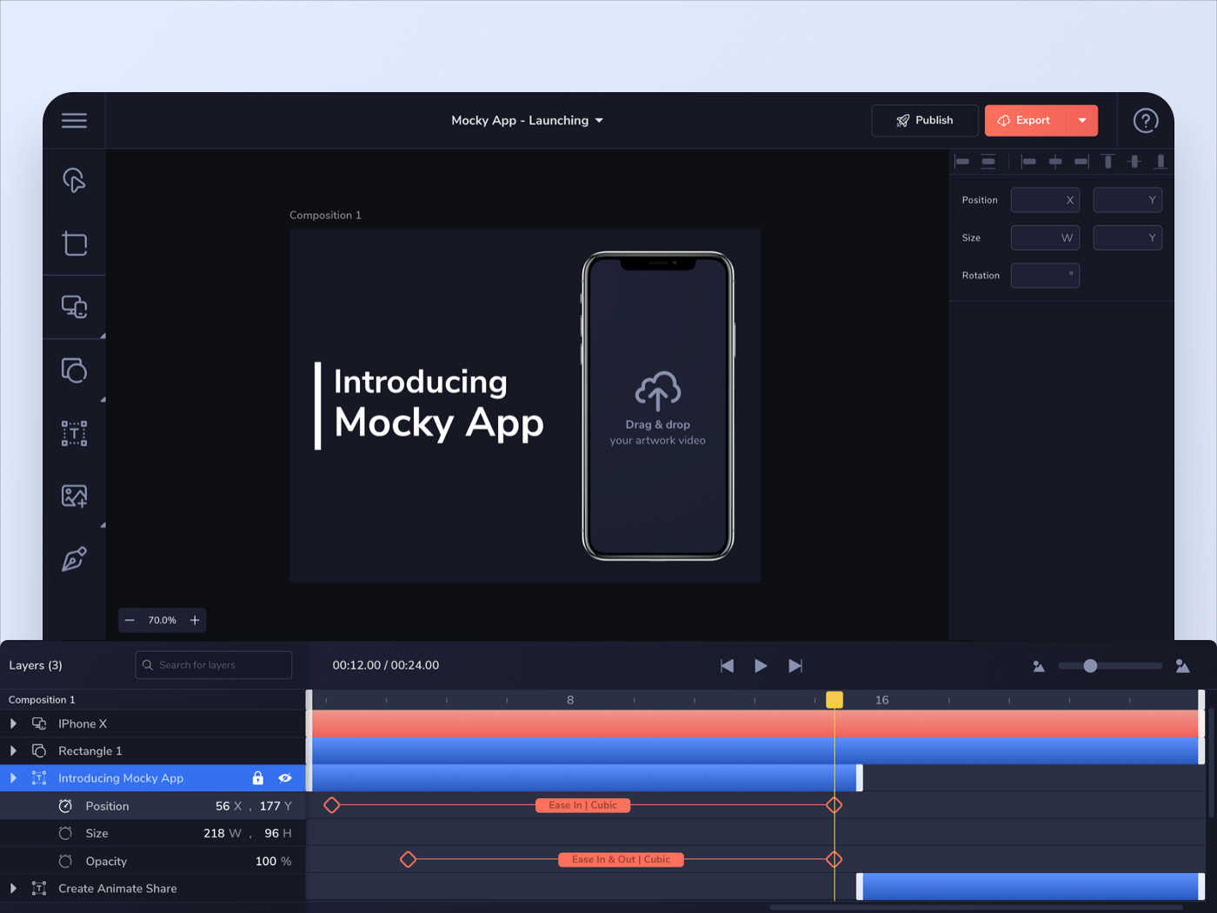Click the large timeline zoom-in mountain icon
The height and width of the screenshot is (913, 1217).
click(1182, 666)
